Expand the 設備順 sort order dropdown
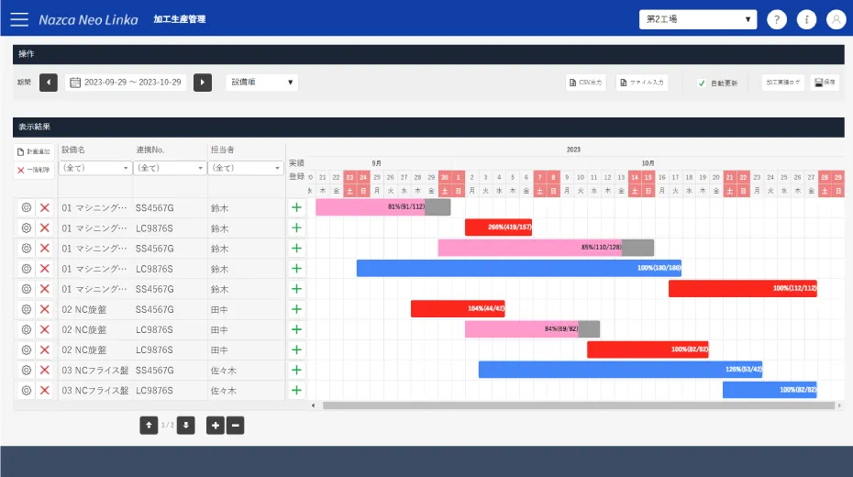The height and width of the screenshot is (477, 853). (262, 83)
